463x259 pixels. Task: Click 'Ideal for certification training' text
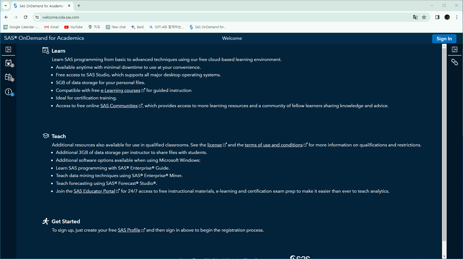pyautogui.click(x=86, y=98)
